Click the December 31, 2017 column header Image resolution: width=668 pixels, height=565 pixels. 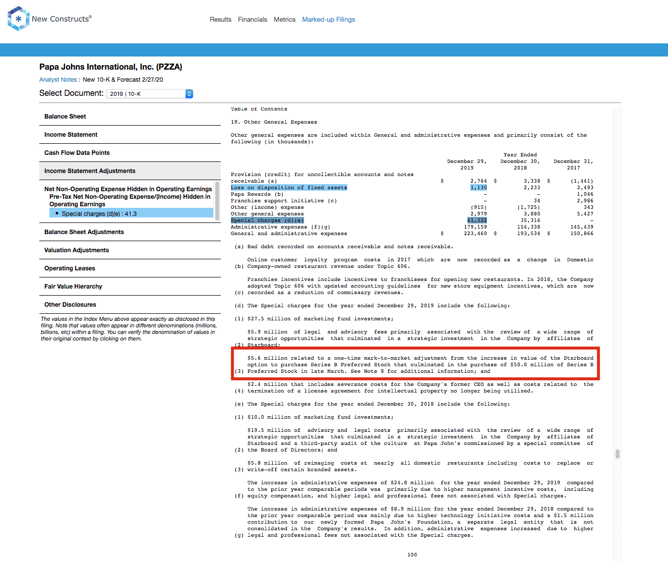click(573, 164)
